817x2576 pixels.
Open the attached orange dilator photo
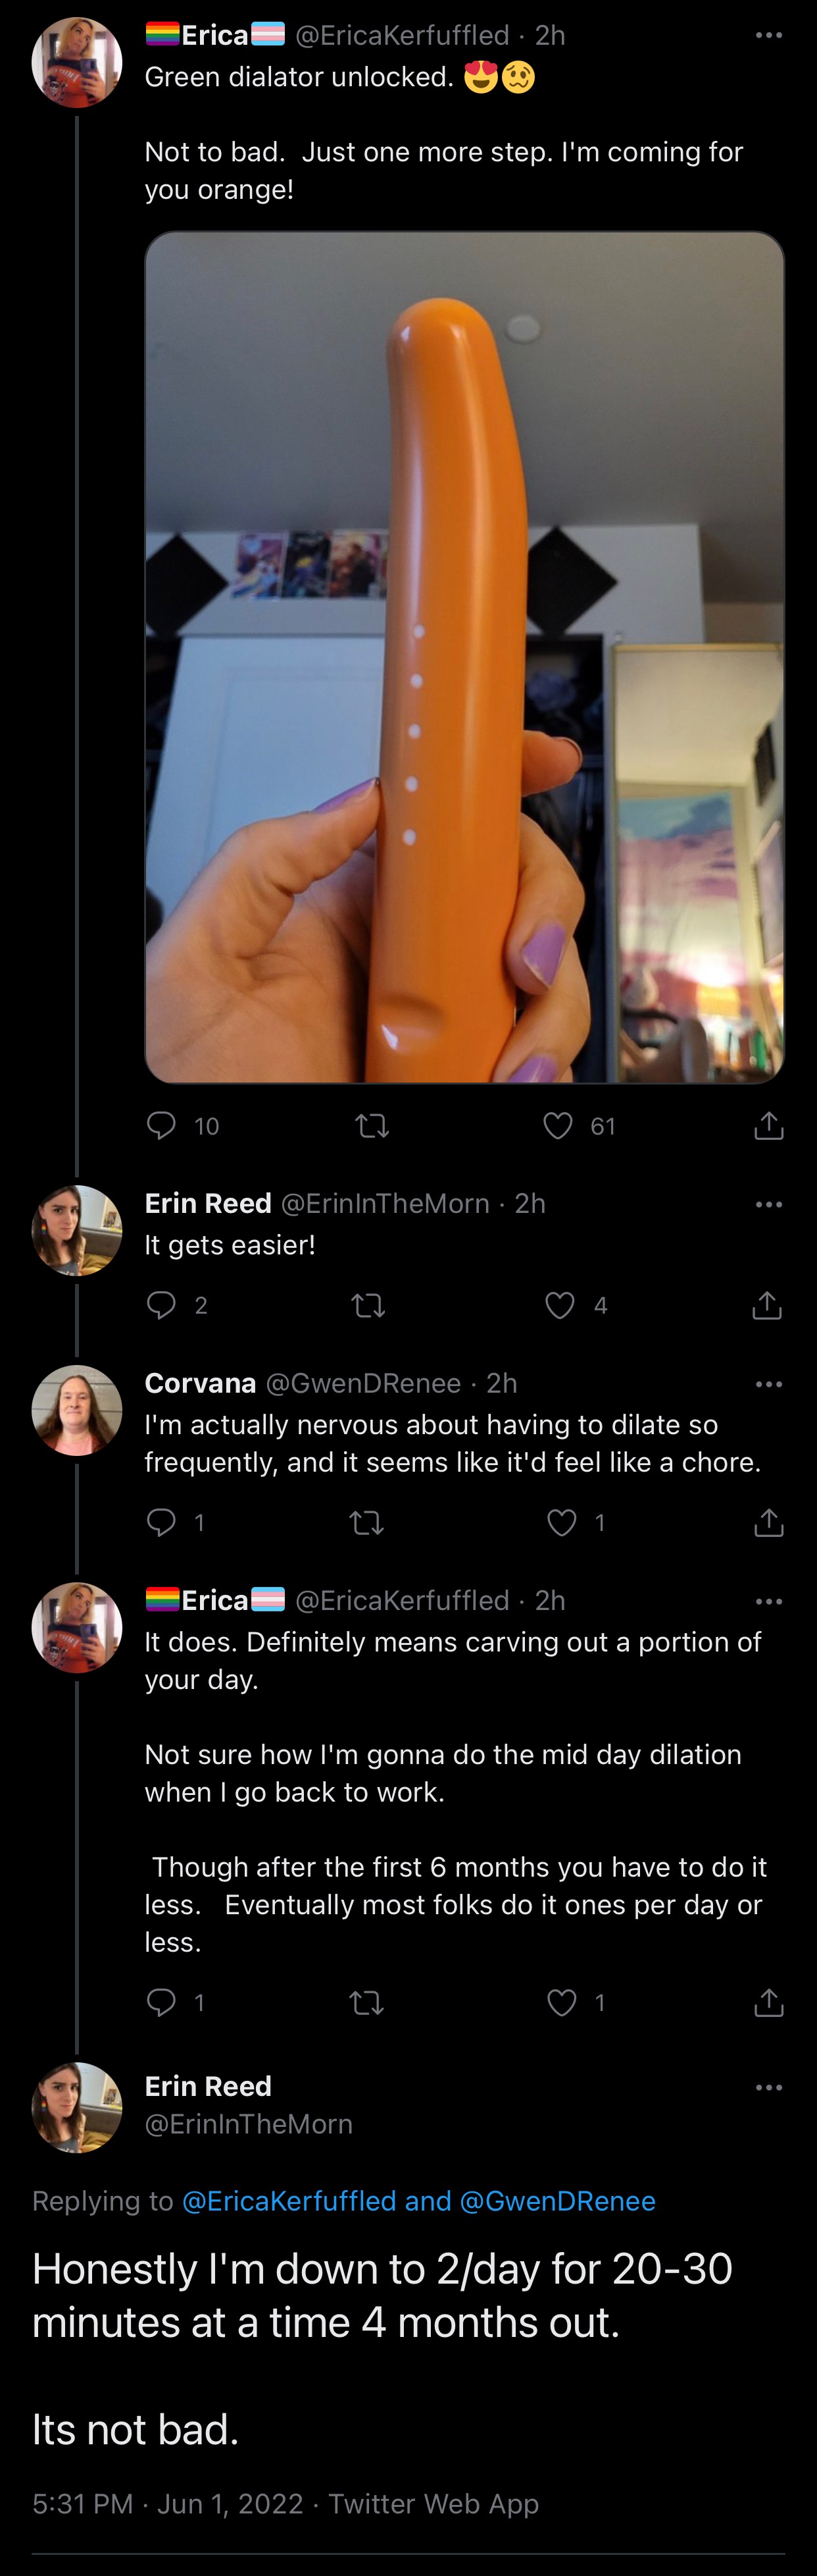464,657
